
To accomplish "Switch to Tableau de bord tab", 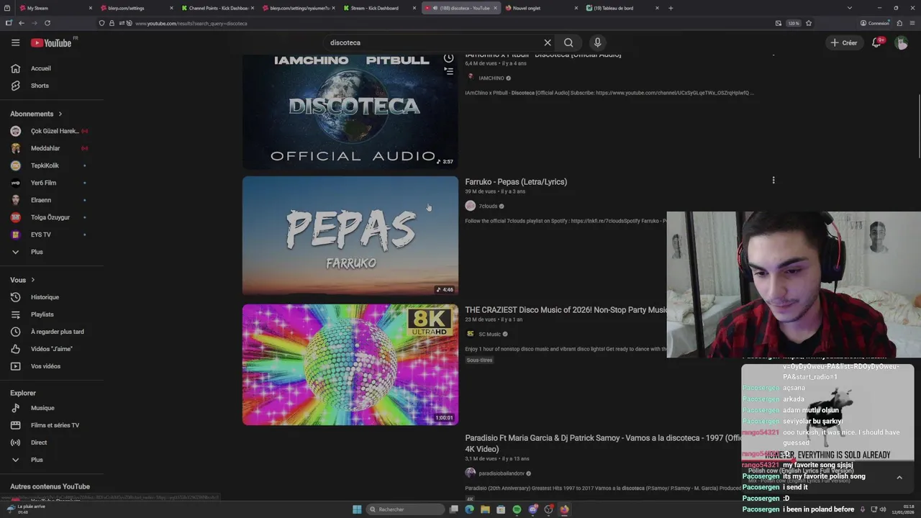I will coord(622,8).
